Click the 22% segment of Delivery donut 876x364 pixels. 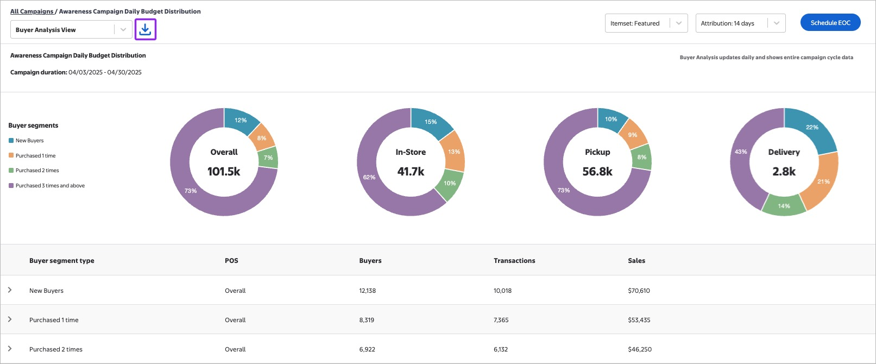(811, 127)
